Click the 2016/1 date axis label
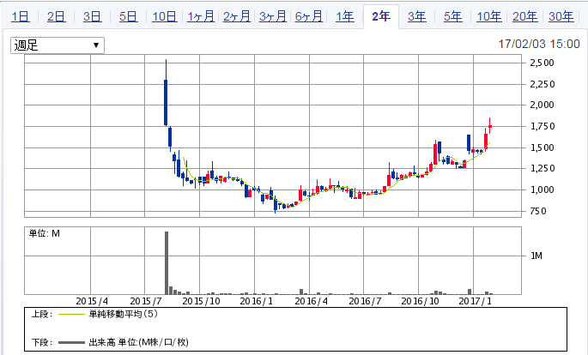This screenshot has height=355, width=588. pyautogui.click(x=256, y=301)
